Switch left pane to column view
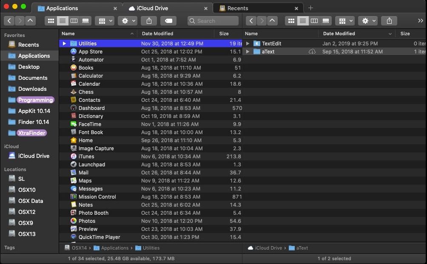 pos(74,21)
